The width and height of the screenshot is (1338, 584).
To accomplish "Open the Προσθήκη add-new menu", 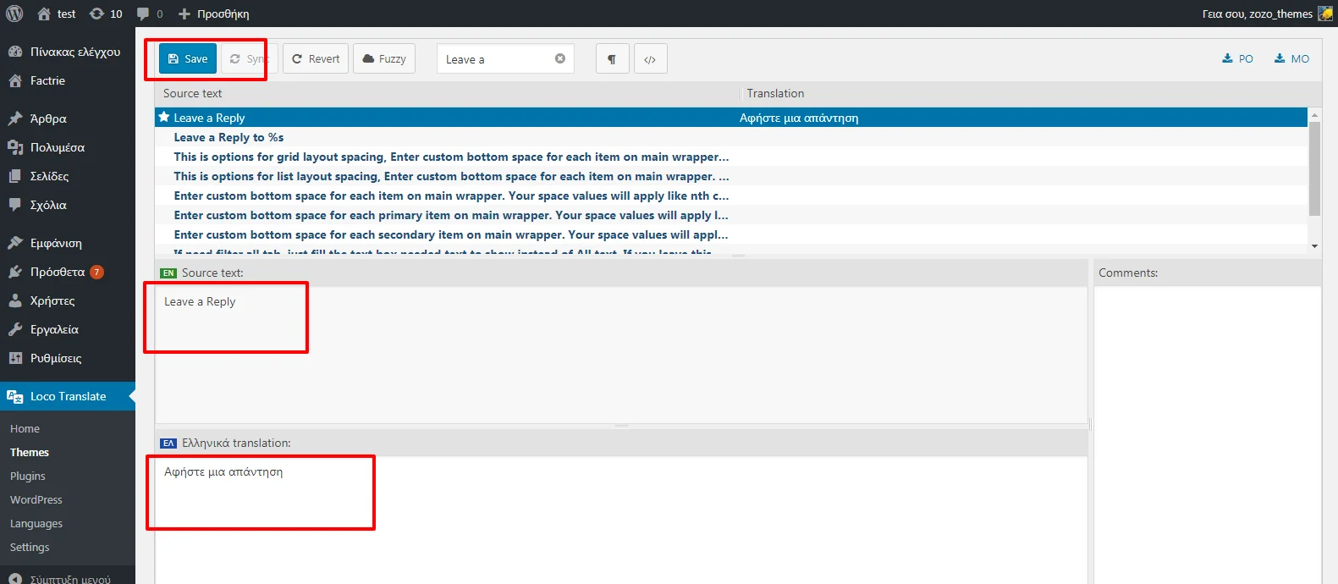I will point(214,14).
